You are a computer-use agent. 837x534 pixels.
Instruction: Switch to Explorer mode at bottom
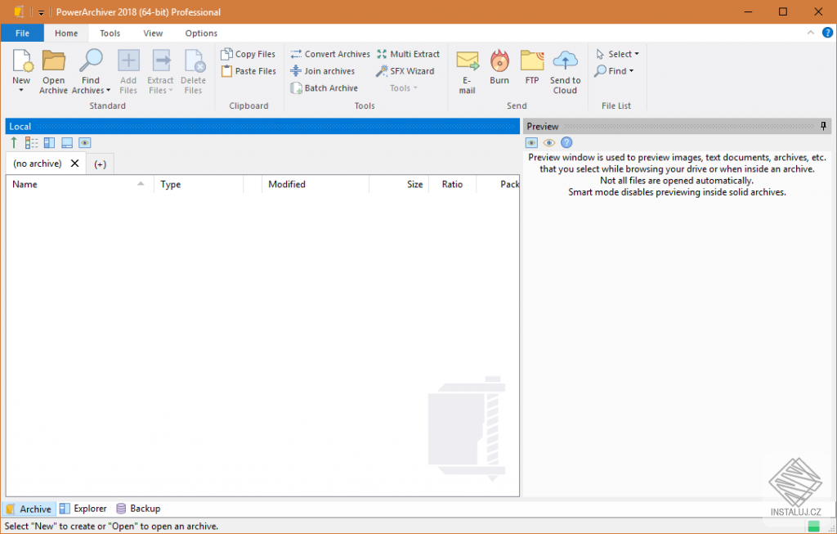83,509
